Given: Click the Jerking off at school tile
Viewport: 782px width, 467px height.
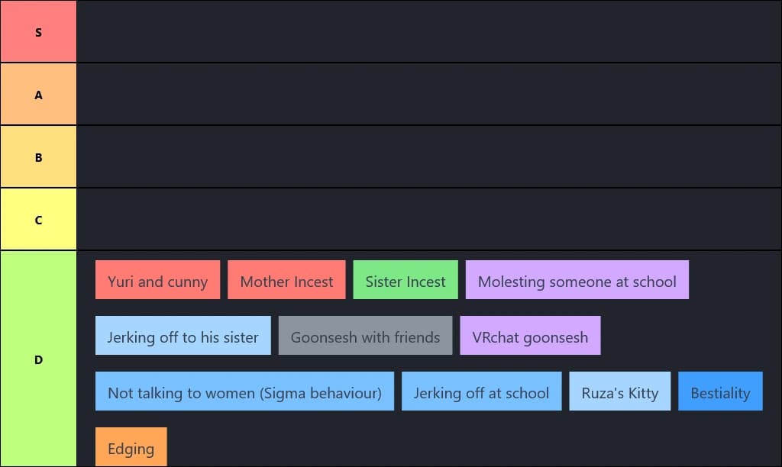Looking at the screenshot, I should 481,392.
